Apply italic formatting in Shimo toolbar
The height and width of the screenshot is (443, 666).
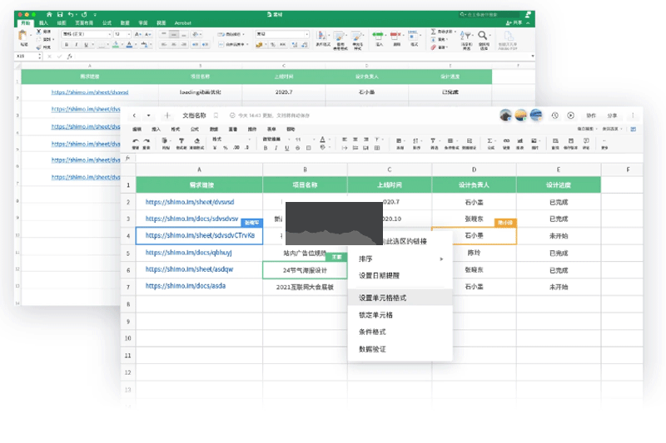click(x=276, y=148)
